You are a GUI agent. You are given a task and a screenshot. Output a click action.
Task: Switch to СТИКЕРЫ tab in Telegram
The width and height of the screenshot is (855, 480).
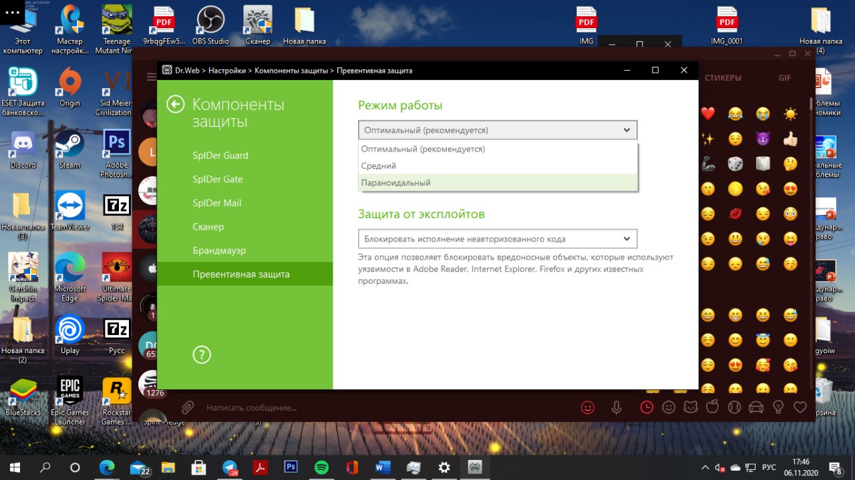[723, 78]
